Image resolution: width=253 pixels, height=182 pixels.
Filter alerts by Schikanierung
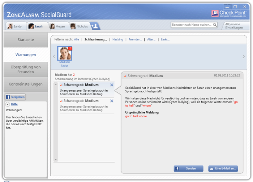(96, 39)
